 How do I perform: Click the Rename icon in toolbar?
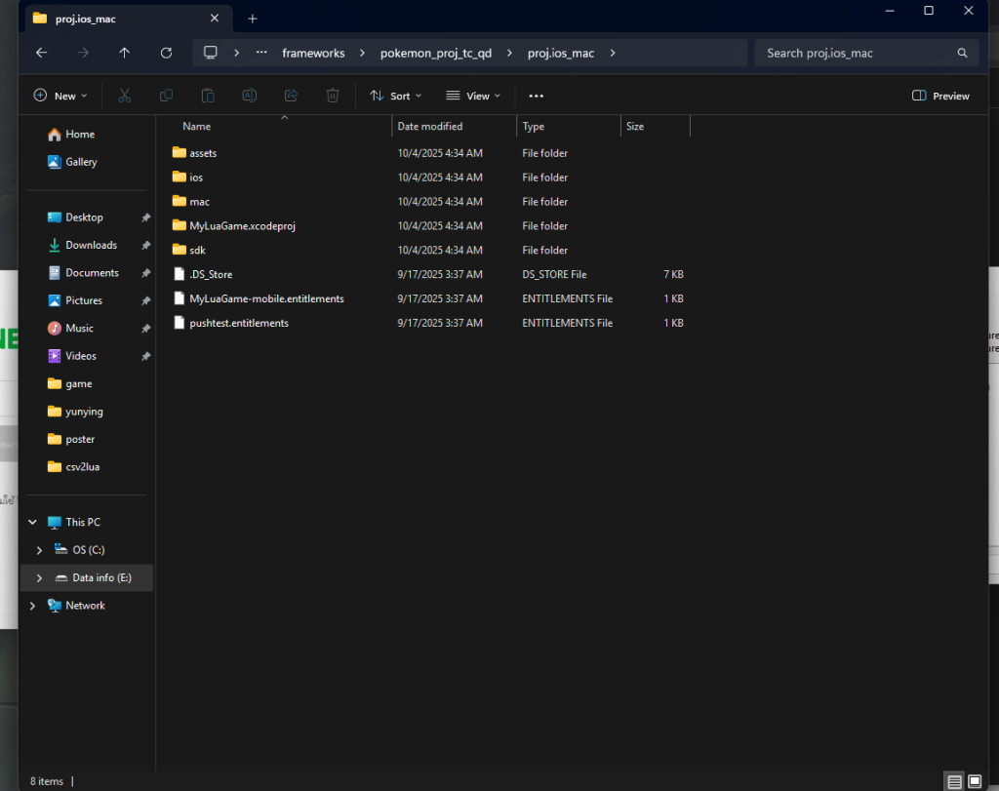pos(250,96)
